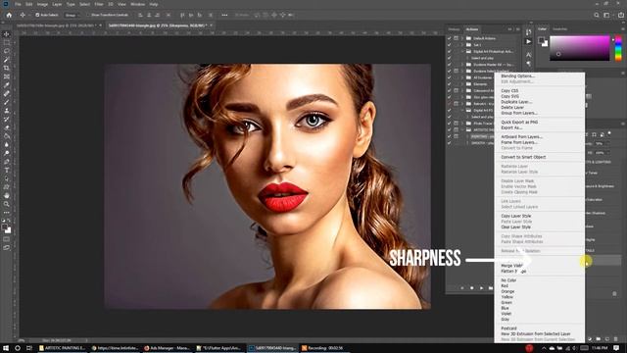Select the Eyedropper tool
The width and height of the screenshot is (627, 353).
(7, 85)
